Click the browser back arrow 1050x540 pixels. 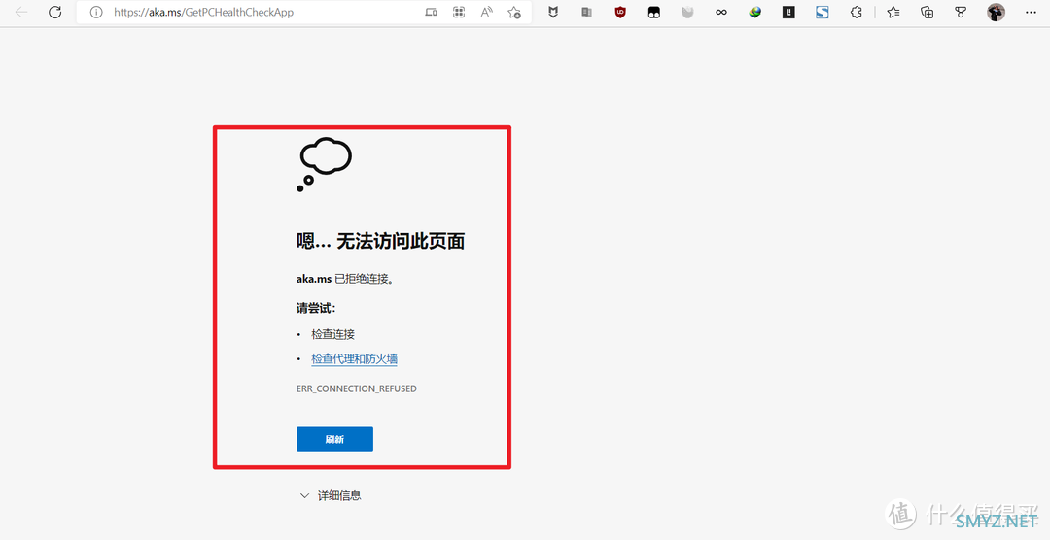(21, 12)
